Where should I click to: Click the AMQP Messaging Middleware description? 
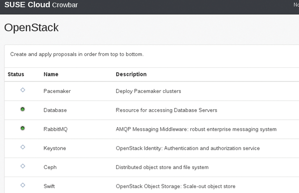coord(196,129)
